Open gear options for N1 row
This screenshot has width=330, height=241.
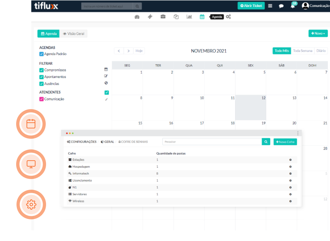[x=290, y=187]
